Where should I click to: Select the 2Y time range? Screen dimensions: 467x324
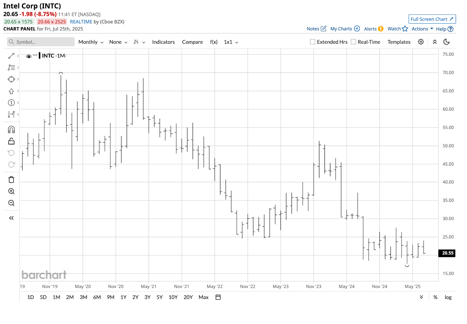(135, 297)
